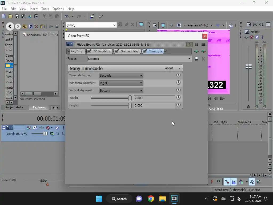Click About in Sony Timecode header

(x=169, y=68)
